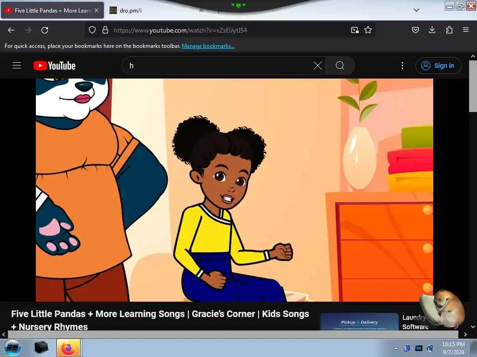Show site security info via padlock icon
This screenshot has width=477, height=357.
pyautogui.click(x=105, y=30)
